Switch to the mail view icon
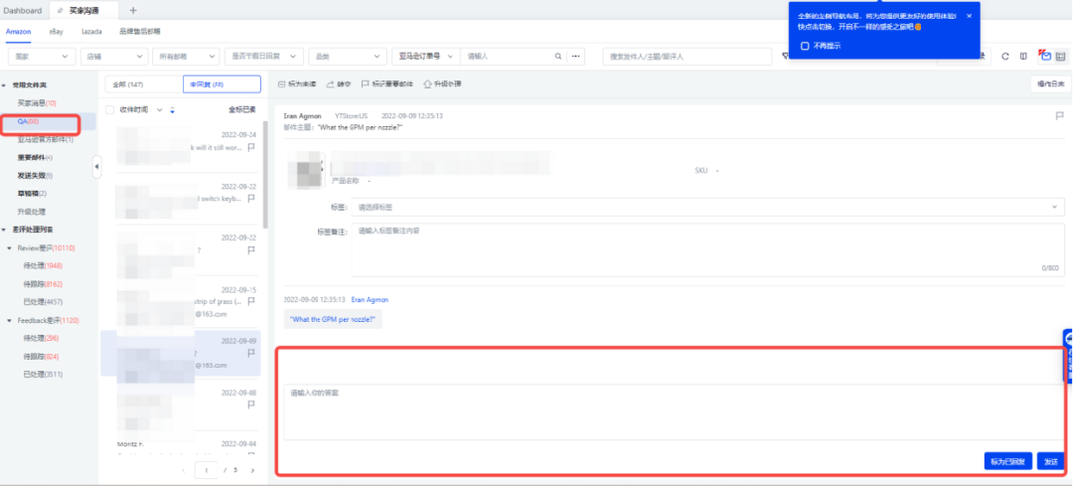Viewport: 1073px width, 486px height. (x=1045, y=56)
